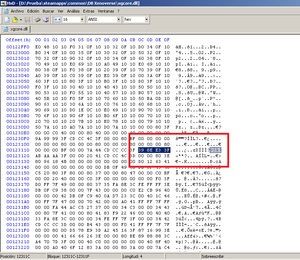Click selected byte 8E in row 00123110
The height and width of the screenshot is (260, 300).
coord(150,150)
